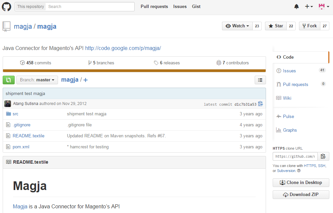
Task: Open the Pulse tab
Action: 301,116
